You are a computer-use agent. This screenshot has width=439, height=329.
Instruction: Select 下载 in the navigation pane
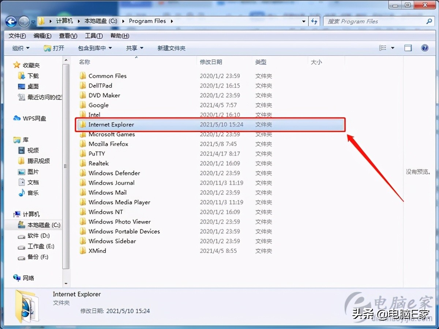(29, 76)
